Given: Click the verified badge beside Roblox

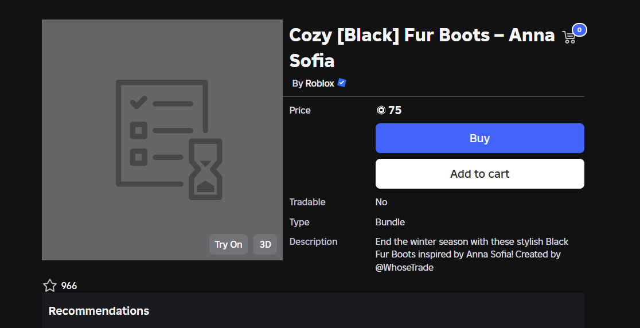Looking at the screenshot, I should click(x=342, y=83).
